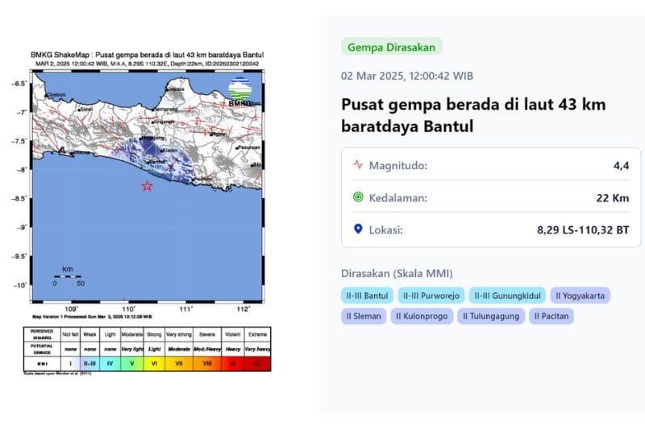Screen dimensions: 645x430
Task: Click the 'Dirasakan (Skala MMI)' heading
Action: (x=397, y=274)
